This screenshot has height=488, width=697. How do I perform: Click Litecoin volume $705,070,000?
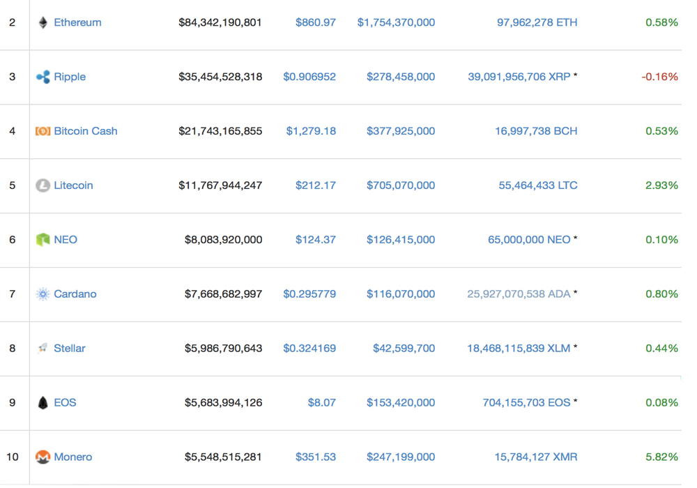pyautogui.click(x=401, y=185)
